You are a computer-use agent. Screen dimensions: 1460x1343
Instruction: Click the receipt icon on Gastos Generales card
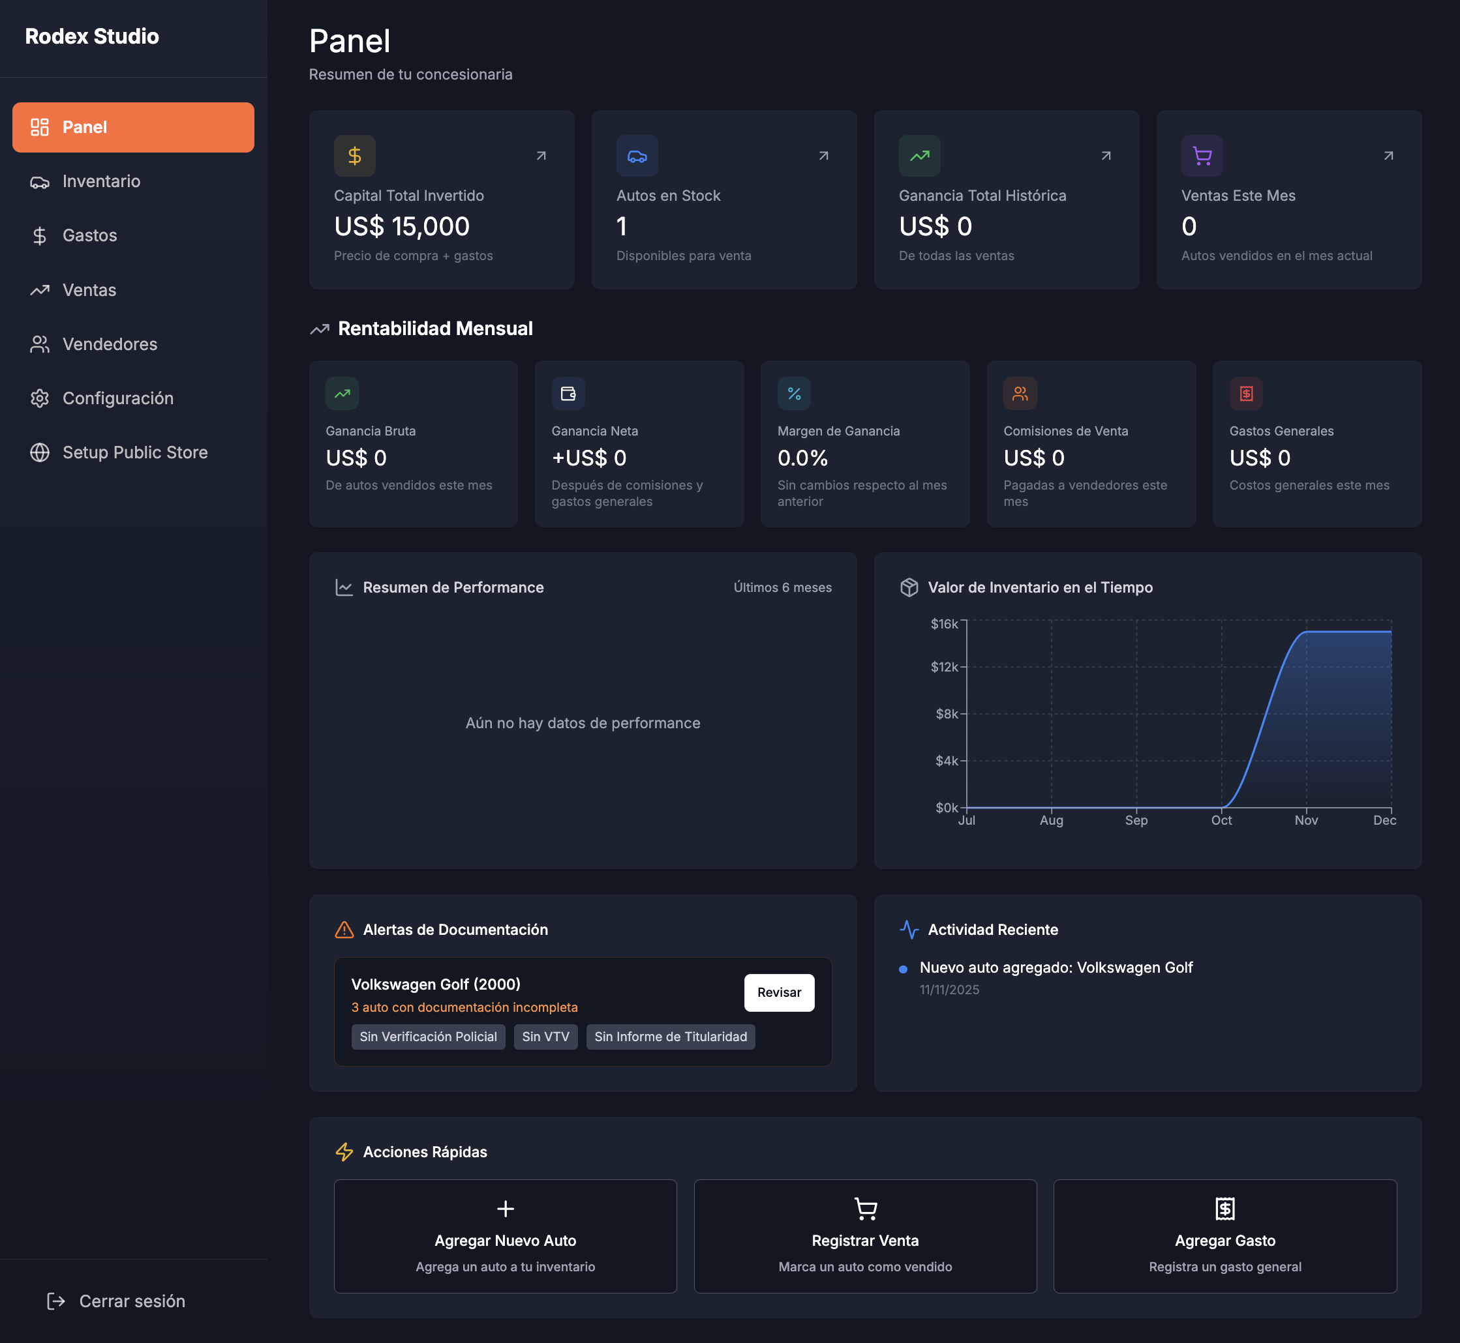tap(1245, 394)
